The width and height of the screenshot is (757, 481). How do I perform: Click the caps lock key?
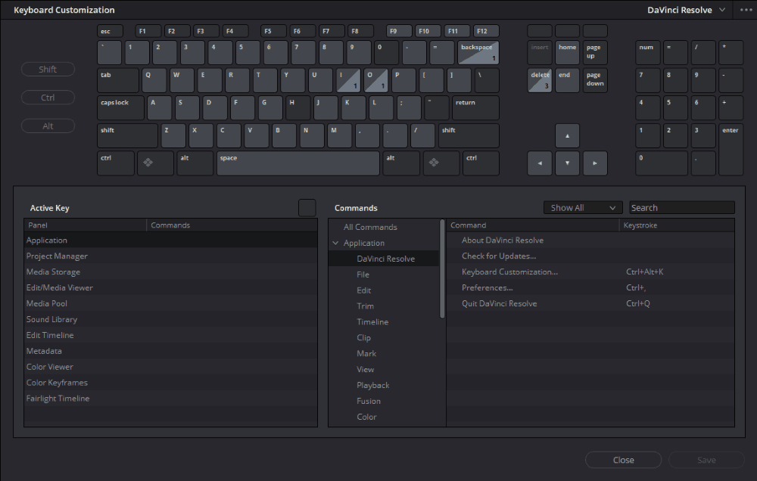120,108
